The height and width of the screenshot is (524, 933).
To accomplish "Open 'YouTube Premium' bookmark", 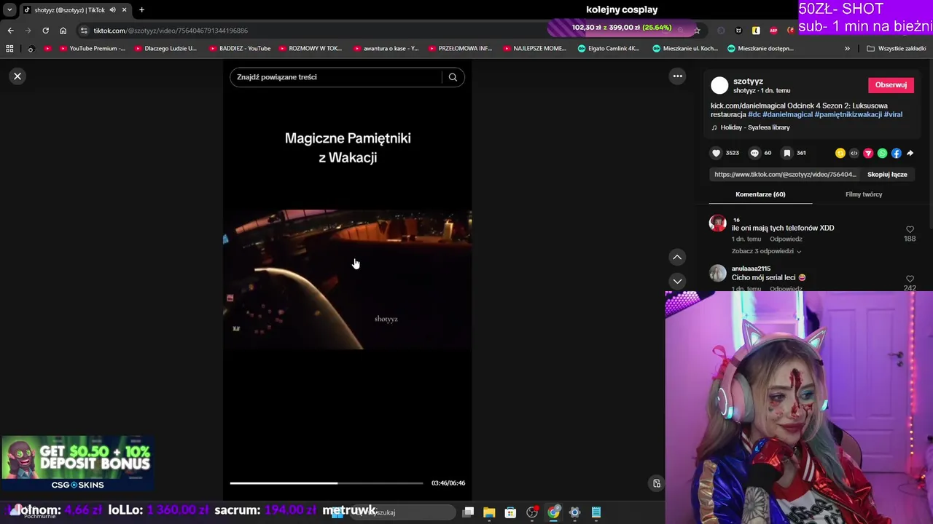I will [92, 49].
